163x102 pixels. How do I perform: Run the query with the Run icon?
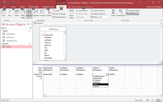click(x=10, y=13)
